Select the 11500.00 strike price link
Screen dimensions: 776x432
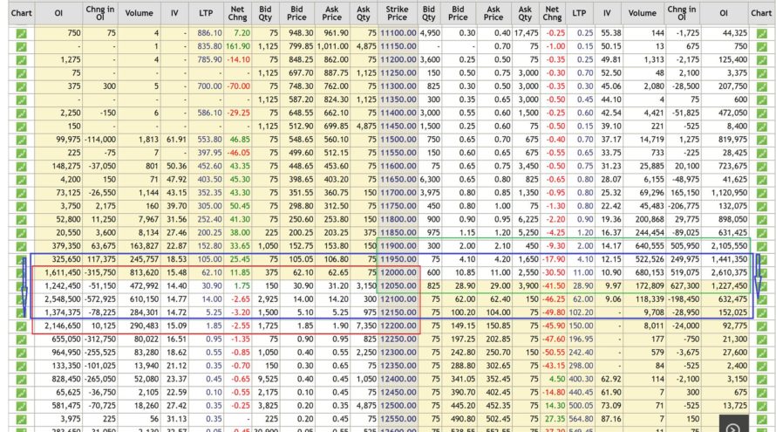click(x=398, y=140)
